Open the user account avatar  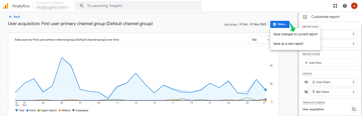click(x=354, y=6)
